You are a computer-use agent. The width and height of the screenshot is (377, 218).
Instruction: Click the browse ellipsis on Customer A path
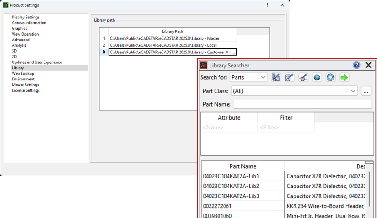pos(233,52)
